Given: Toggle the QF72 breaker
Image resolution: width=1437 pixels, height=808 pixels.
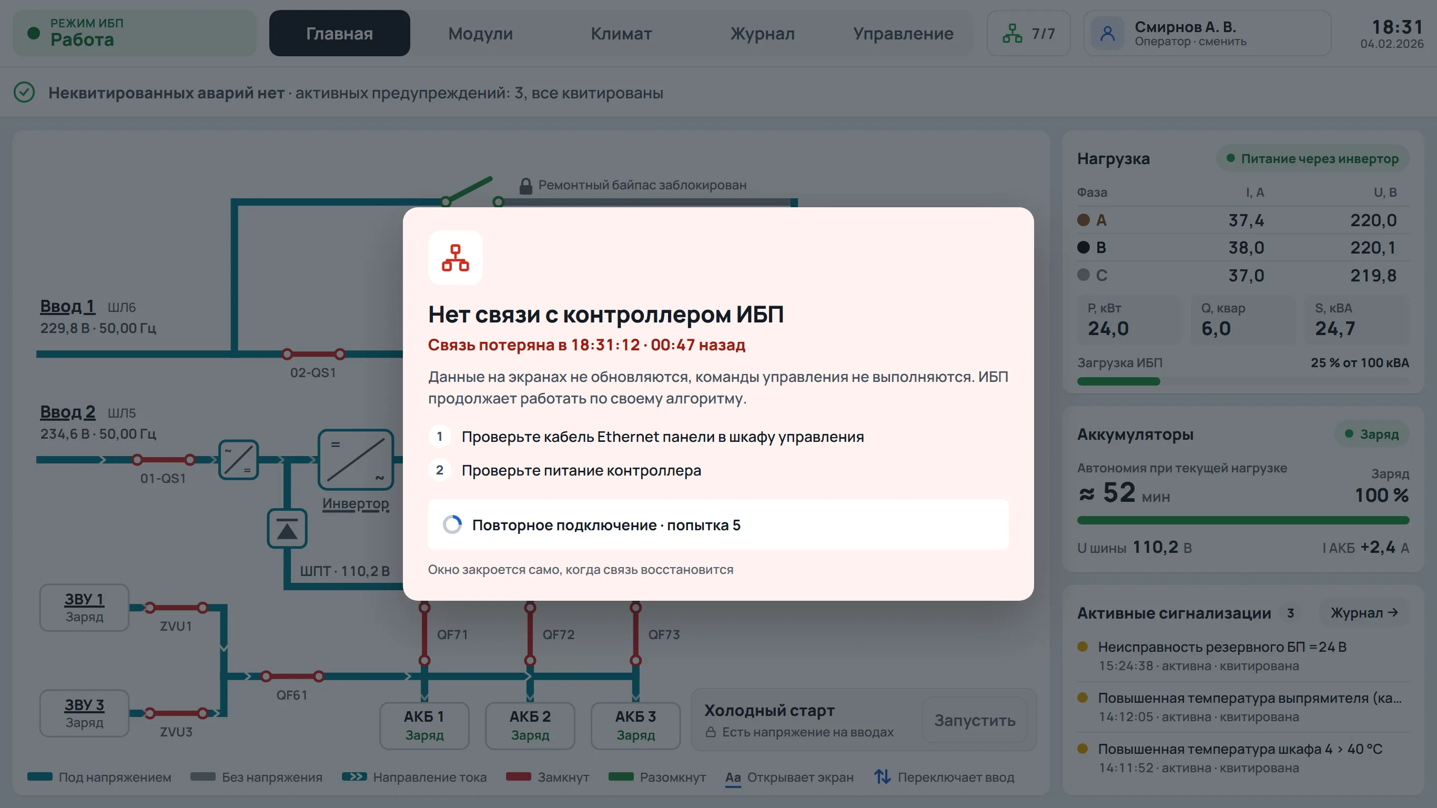Looking at the screenshot, I should [x=530, y=634].
